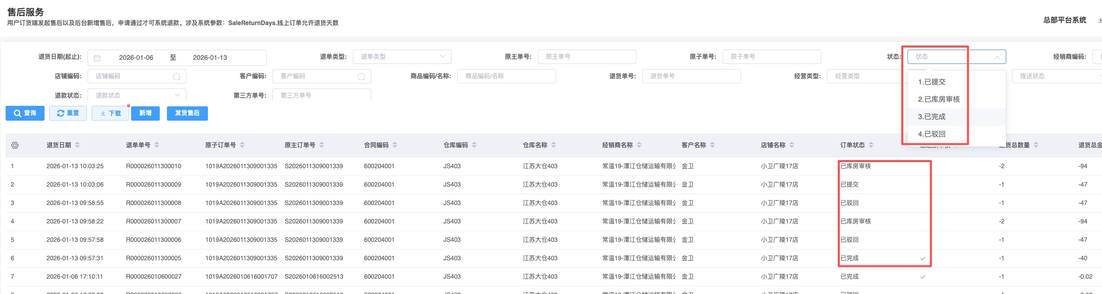Sort table by 退货日期 column arrows
1102x294 pixels.
[77, 145]
